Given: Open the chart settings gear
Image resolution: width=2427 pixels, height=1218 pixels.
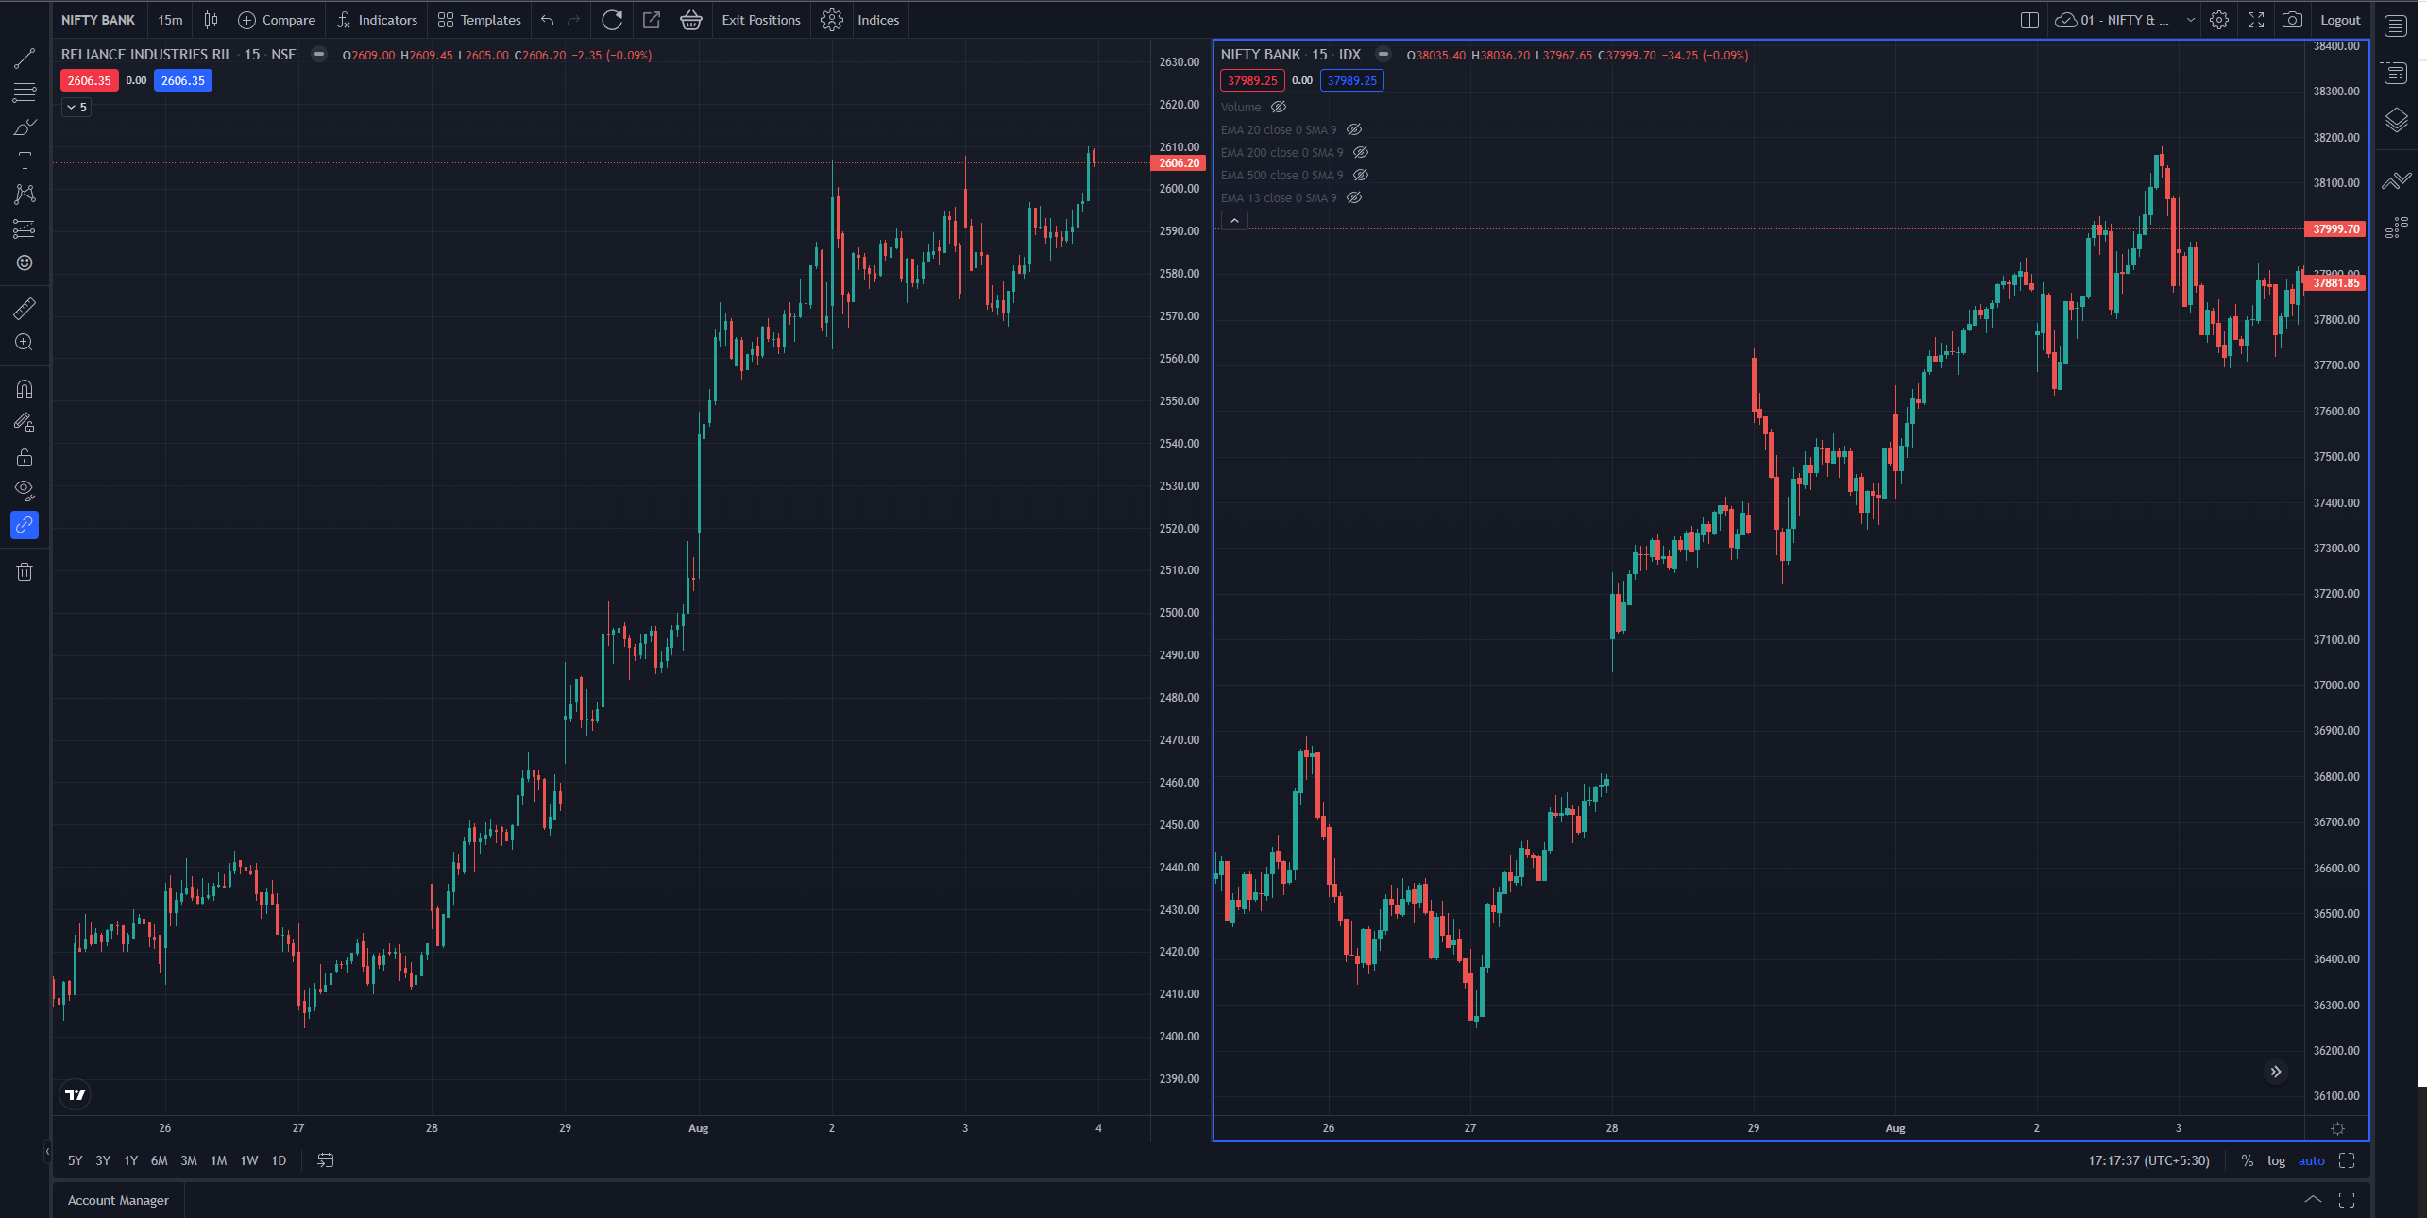Looking at the screenshot, I should click(2219, 20).
